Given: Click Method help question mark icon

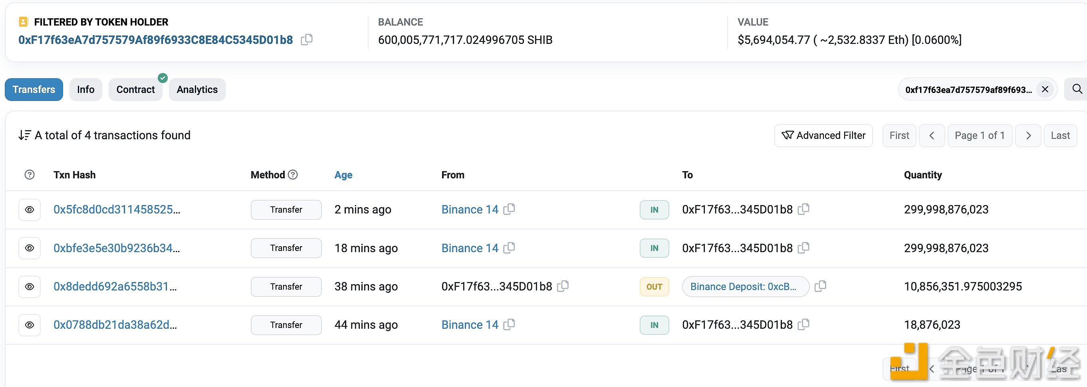Looking at the screenshot, I should pyautogui.click(x=293, y=174).
